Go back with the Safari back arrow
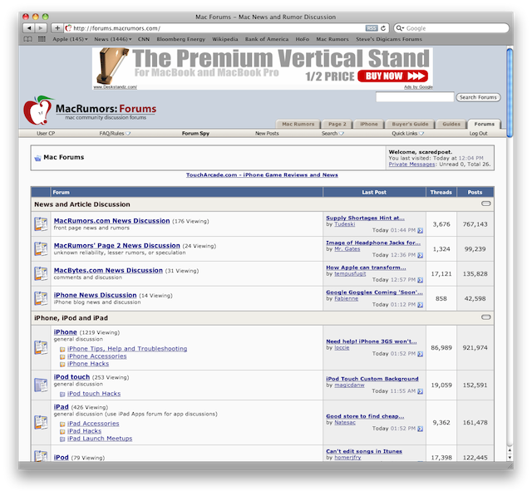This screenshot has width=532, height=491. (x=29, y=28)
